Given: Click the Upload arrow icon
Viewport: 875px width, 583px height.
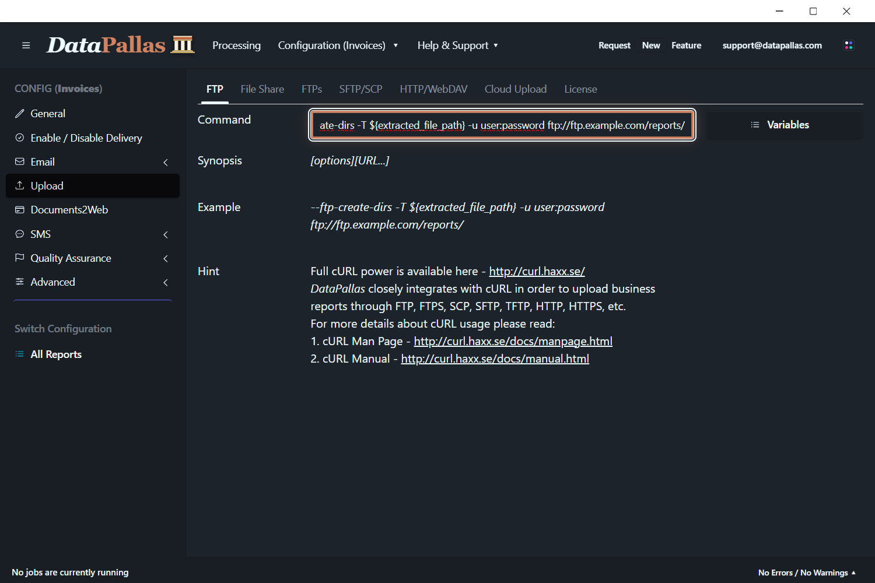Looking at the screenshot, I should click(x=20, y=185).
